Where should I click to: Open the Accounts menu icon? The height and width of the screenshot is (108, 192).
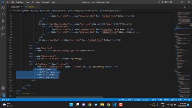[x=3, y=88]
